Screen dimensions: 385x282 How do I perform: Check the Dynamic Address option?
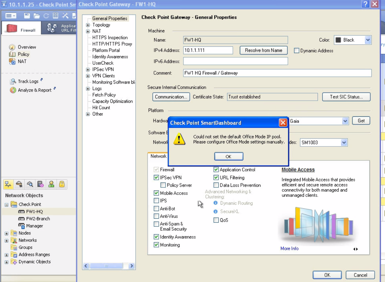[297, 51]
